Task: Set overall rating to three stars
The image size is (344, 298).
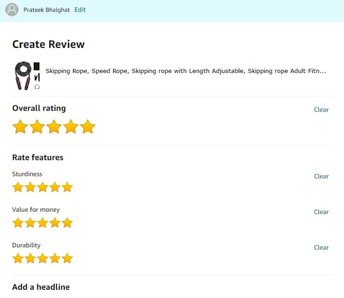Action: tap(54, 127)
